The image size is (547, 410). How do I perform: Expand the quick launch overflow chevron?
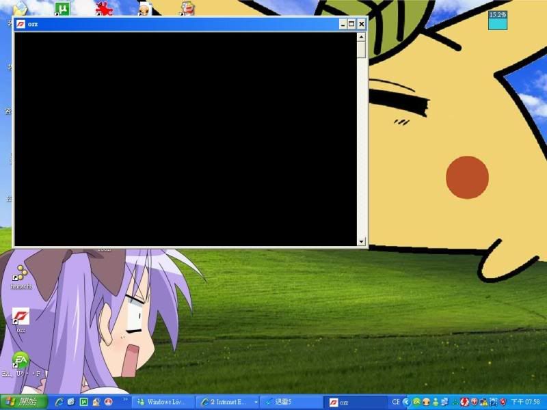(125, 399)
